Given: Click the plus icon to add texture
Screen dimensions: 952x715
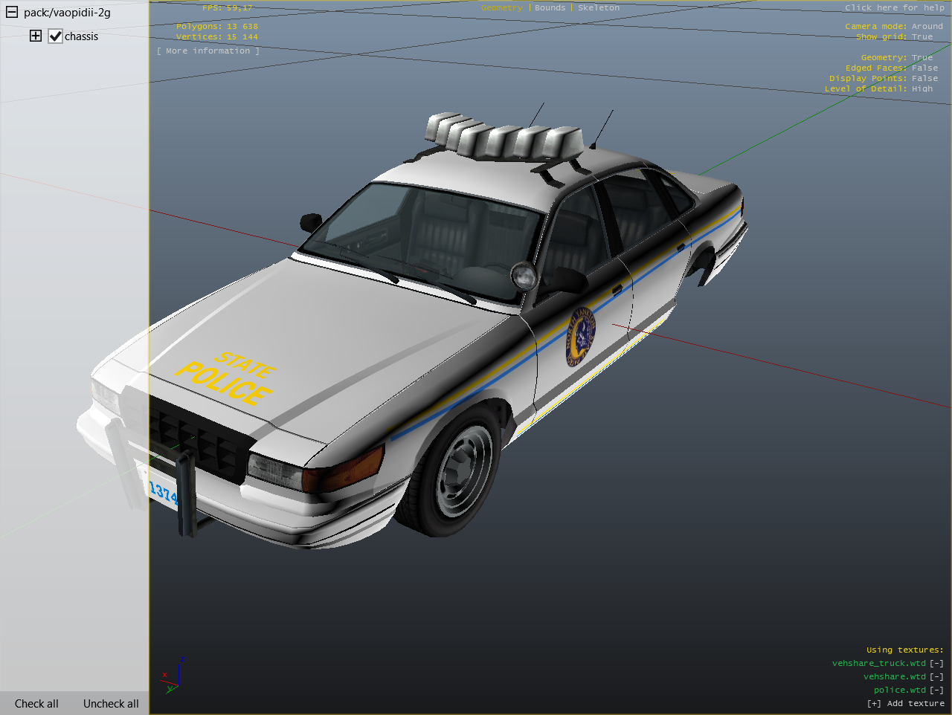Looking at the screenshot, I should click(874, 703).
